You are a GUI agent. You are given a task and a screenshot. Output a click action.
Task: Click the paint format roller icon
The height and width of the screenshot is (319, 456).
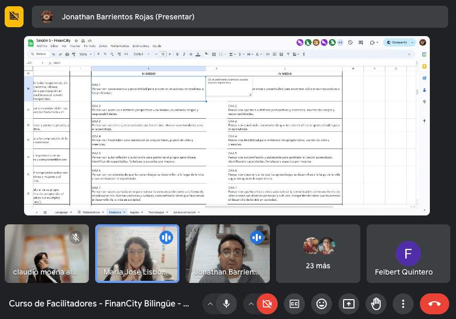click(x=74, y=54)
